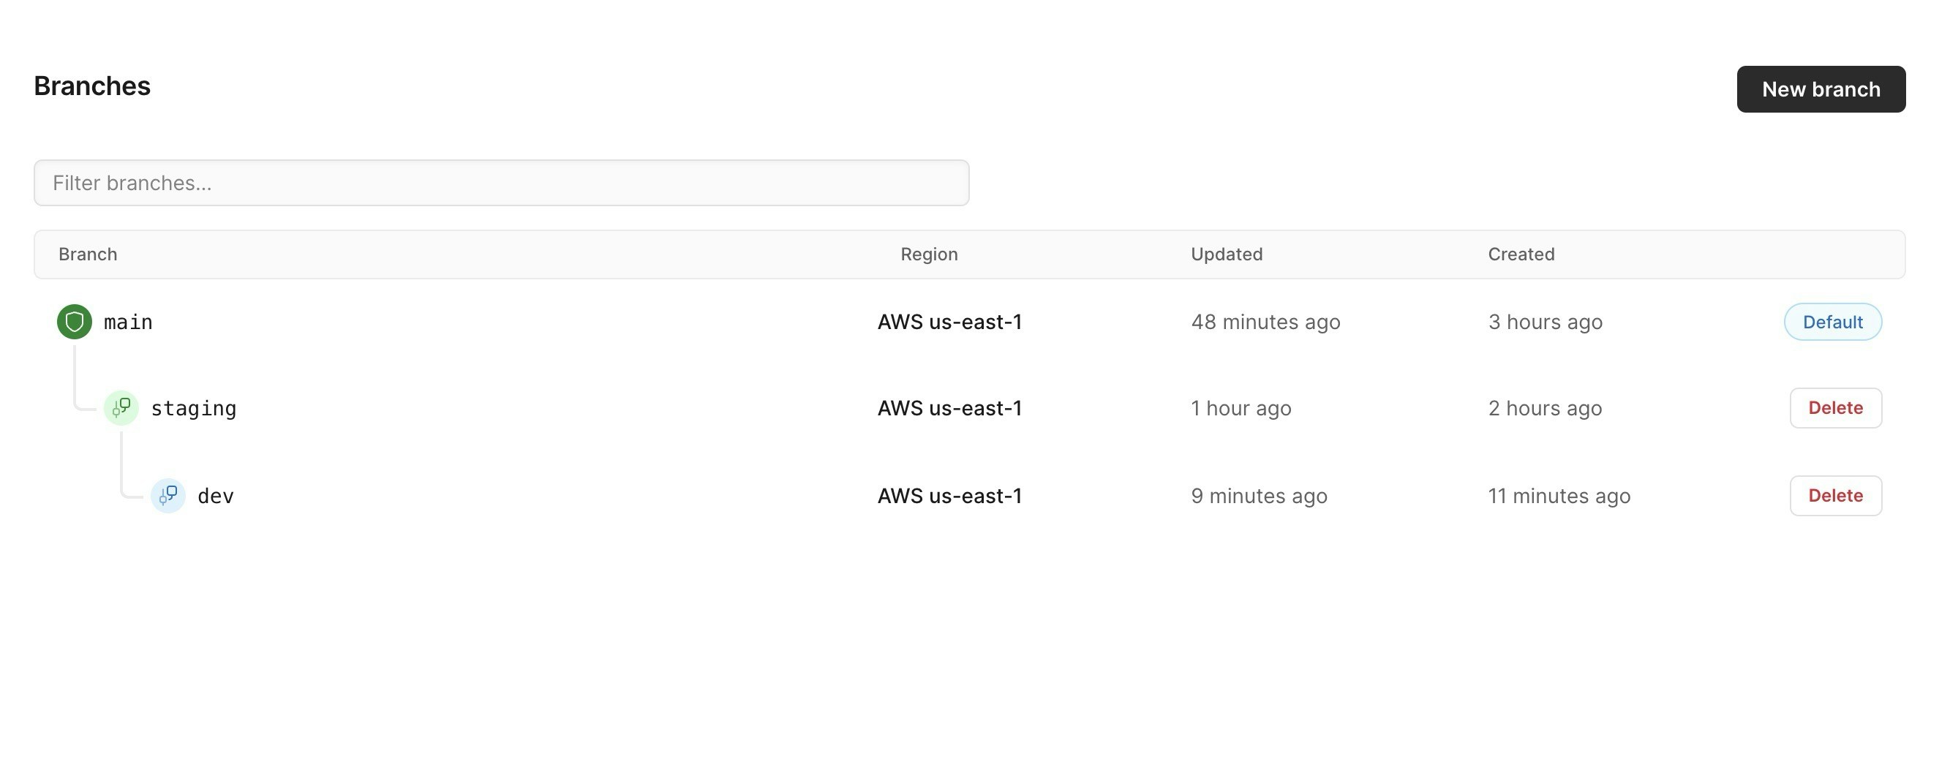Delete the staging branch
Screen dimensions: 1950x781
pyautogui.click(x=1835, y=407)
